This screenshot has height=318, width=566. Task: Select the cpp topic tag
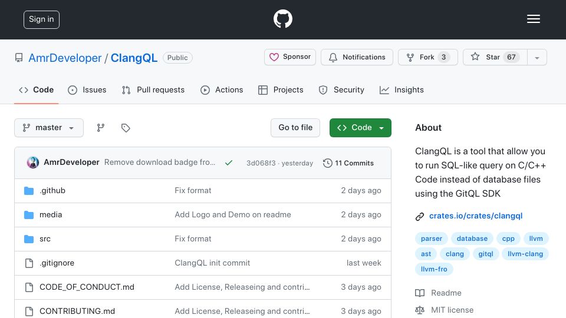click(x=508, y=238)
